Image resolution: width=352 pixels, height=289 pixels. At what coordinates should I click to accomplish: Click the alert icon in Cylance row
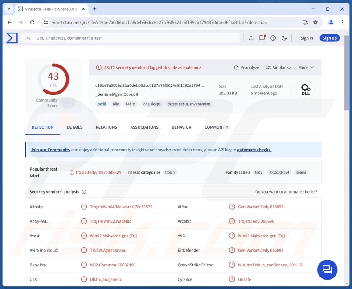(x=232, y=279)
